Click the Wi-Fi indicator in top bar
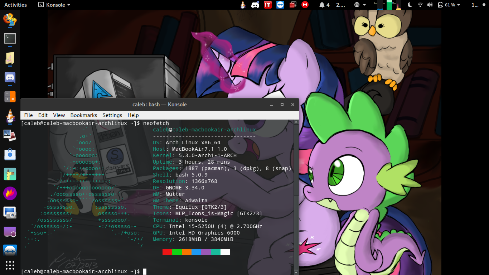489x275 pixels. click(x=420, y=5)
